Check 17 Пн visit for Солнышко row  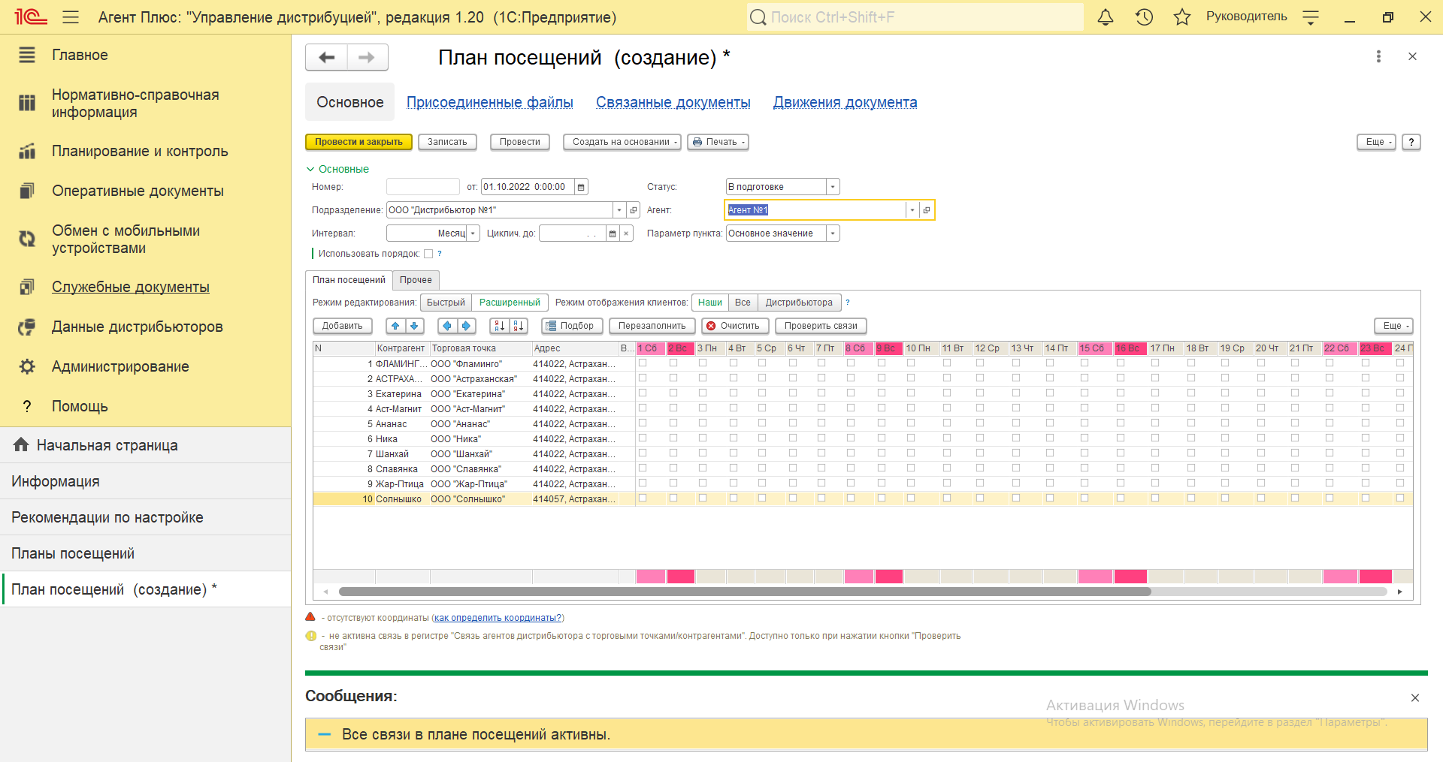click(x=1155, y=498)
